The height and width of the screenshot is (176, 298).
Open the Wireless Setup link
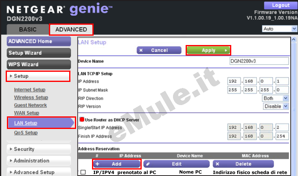[31, 97]
